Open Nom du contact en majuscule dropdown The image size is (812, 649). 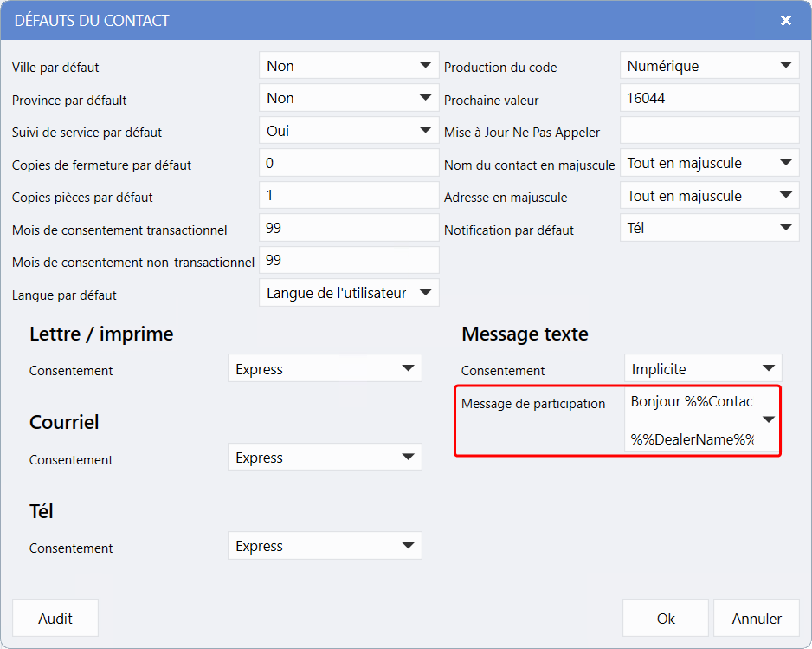point(709,164)
